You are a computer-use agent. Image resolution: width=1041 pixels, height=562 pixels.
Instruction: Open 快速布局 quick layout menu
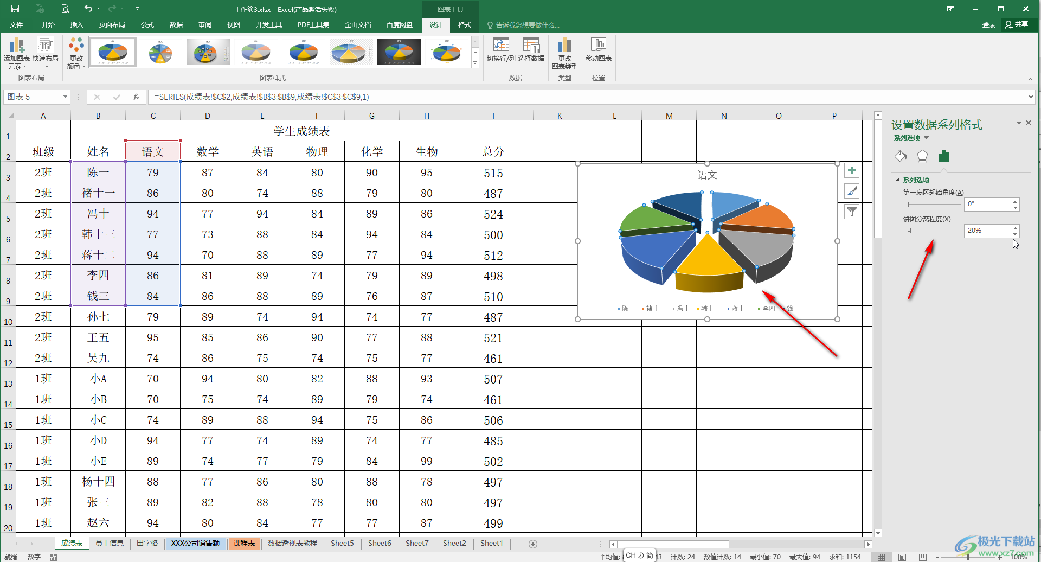pyautogui.click(x=46, y=54)
